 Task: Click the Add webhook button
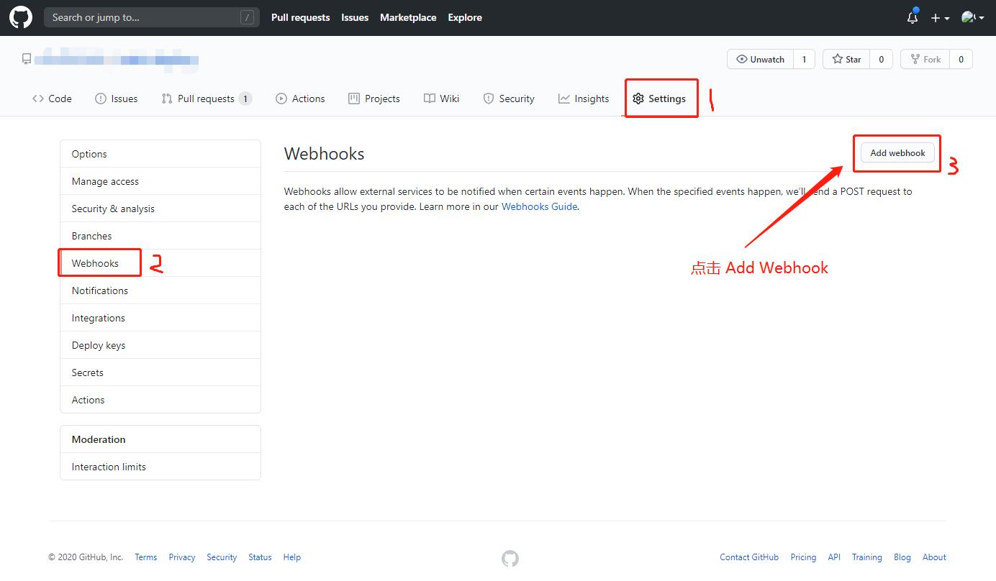(x=897, y=152)
